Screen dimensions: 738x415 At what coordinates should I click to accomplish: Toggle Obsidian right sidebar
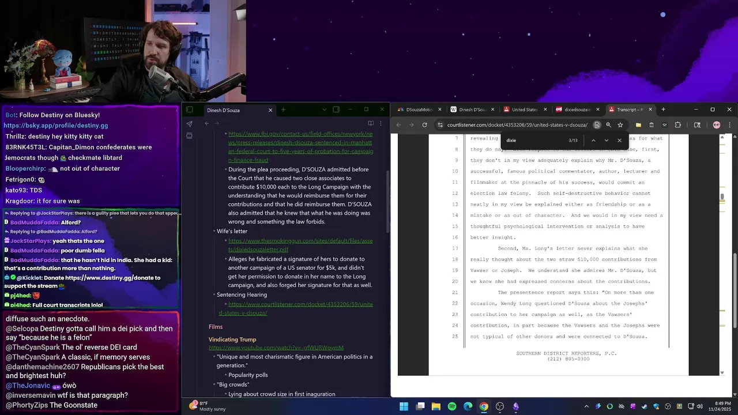pyautogui.click(x=336, y=110)
